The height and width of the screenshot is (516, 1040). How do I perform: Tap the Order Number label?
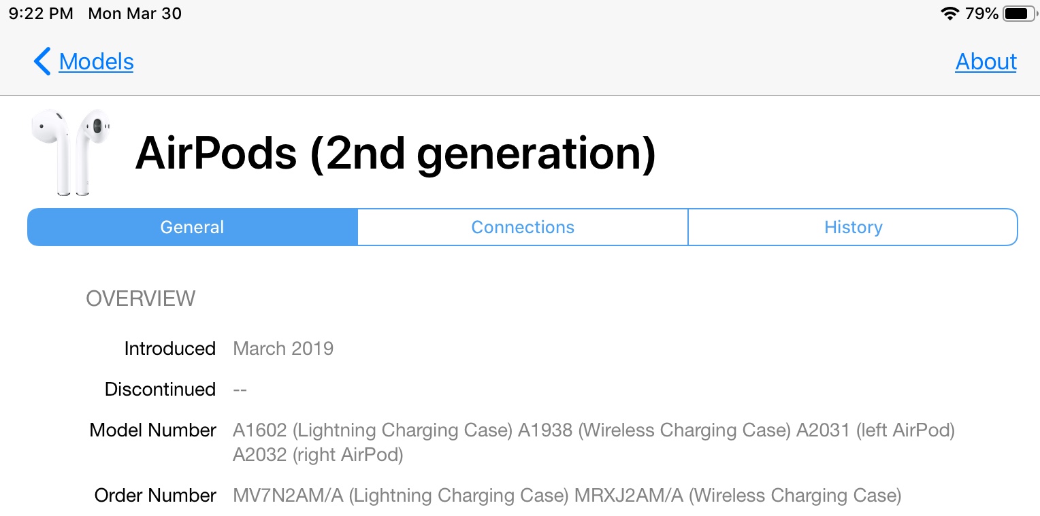pyautogui.click(x=155, y=496)
